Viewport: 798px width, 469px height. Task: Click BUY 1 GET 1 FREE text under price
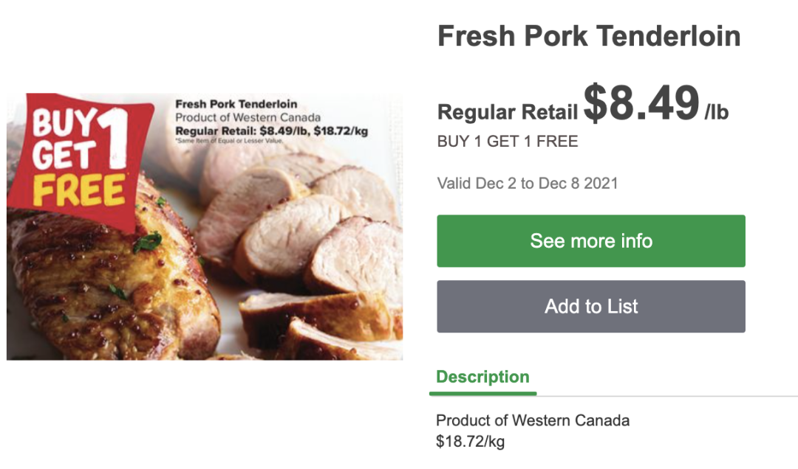click(x=508, y=142)
